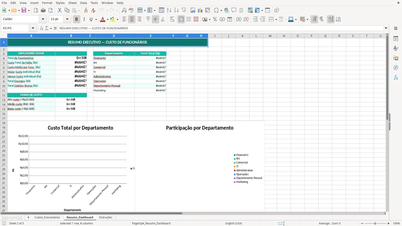This screenshot has height=226, width=402.
Task: Click the Insert Chart icon
Action: pyautogui.click(x=200, y=10)
